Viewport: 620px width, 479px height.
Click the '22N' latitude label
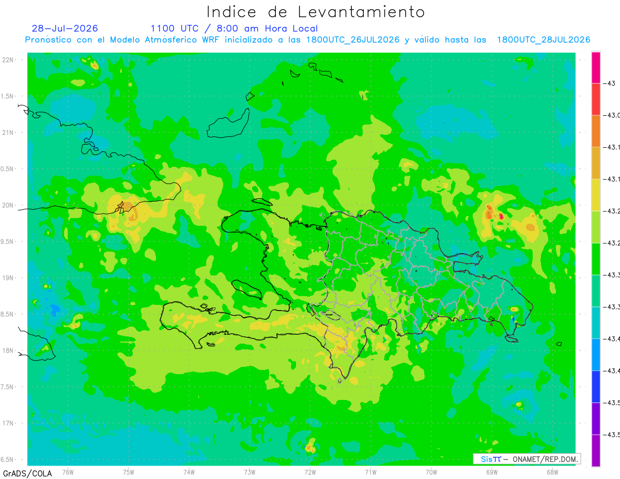8,60
